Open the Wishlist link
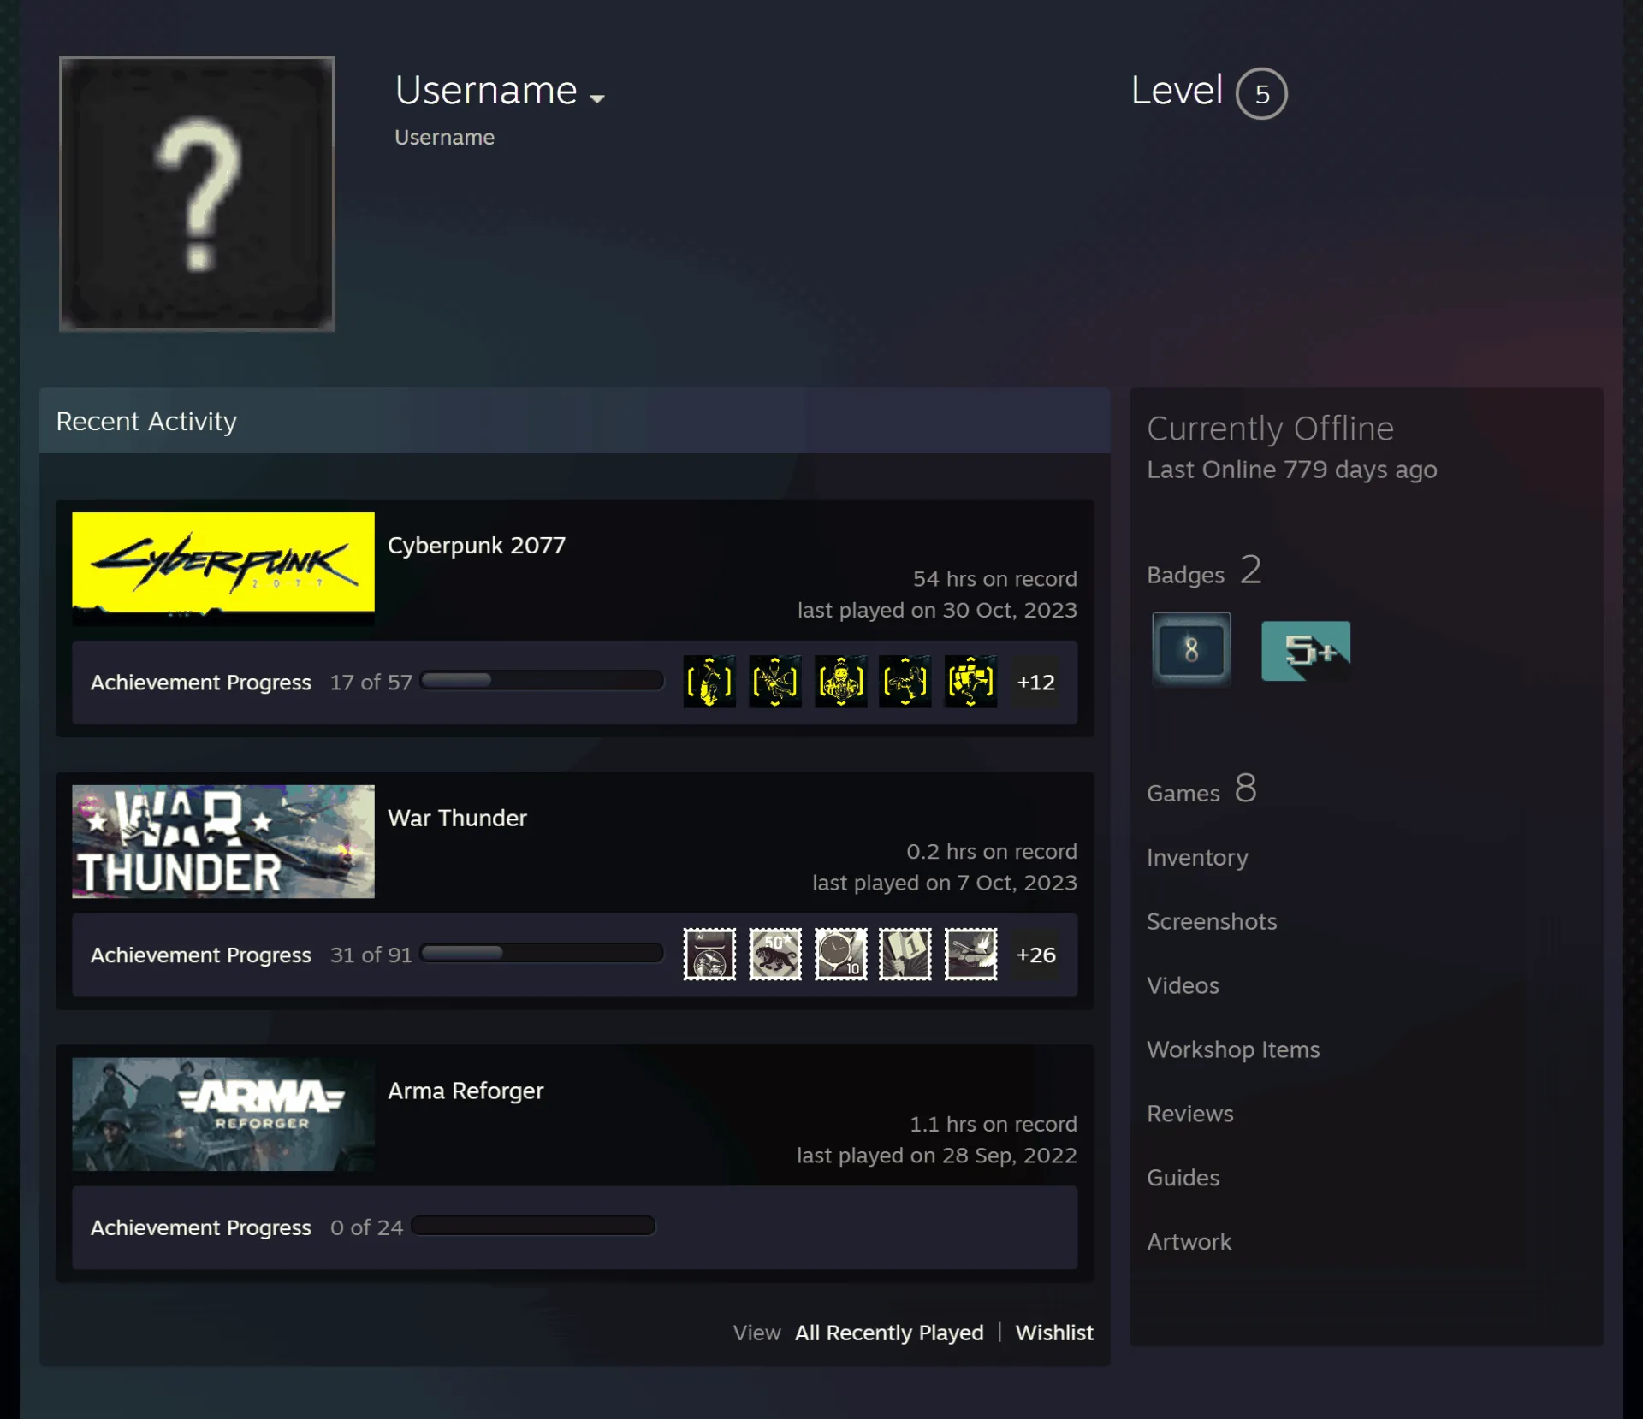Image resolution: width=1643 pixels, height=1419 pixels. [1054, 1333]
